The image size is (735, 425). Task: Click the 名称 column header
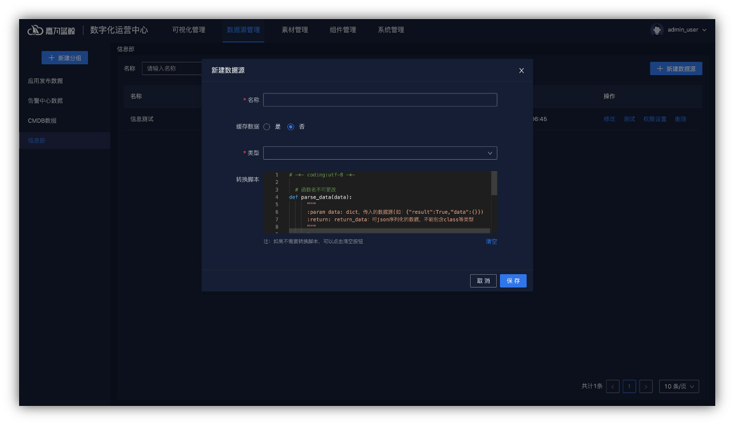click(x=136, y=96)
